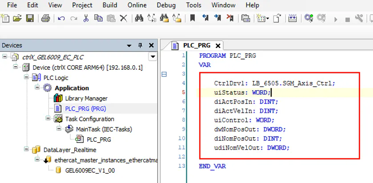
Task: Click the Find binoculars icon
Action: [139, 19]
